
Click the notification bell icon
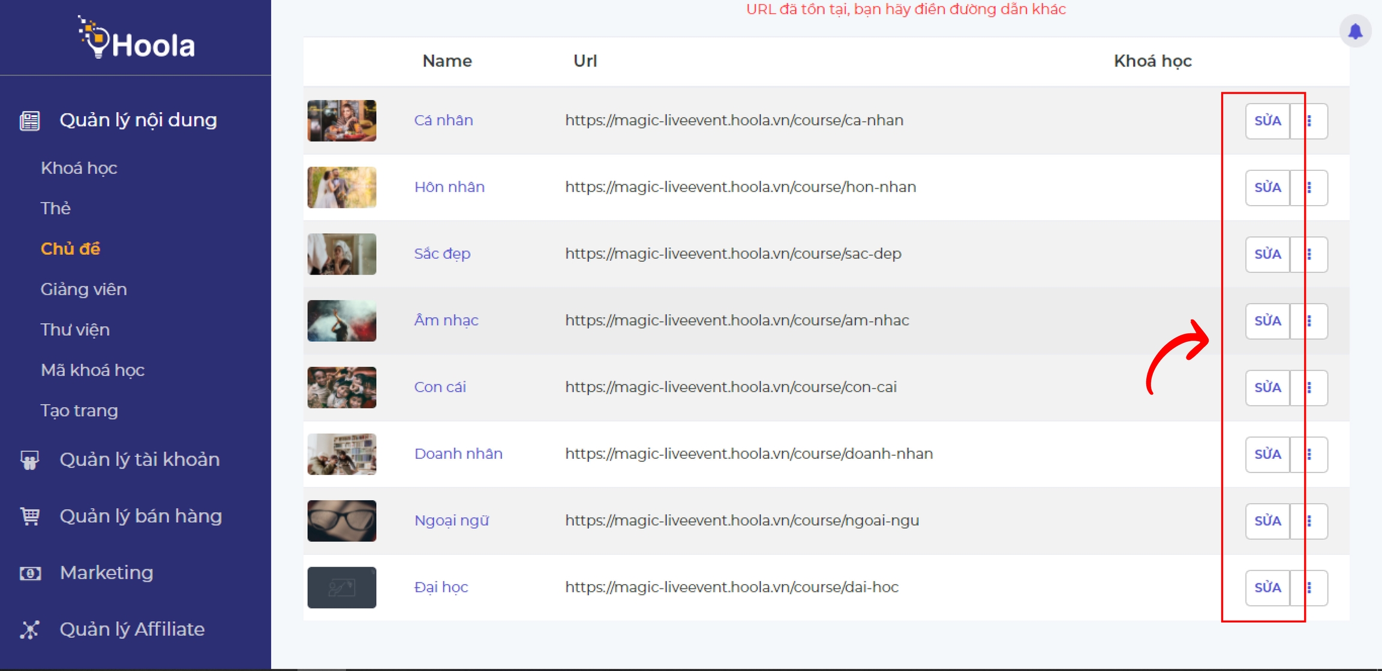click(1355, 31)
